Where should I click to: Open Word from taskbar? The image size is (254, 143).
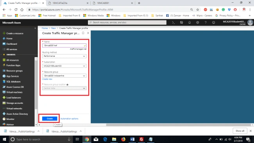(x=132, y=139)
